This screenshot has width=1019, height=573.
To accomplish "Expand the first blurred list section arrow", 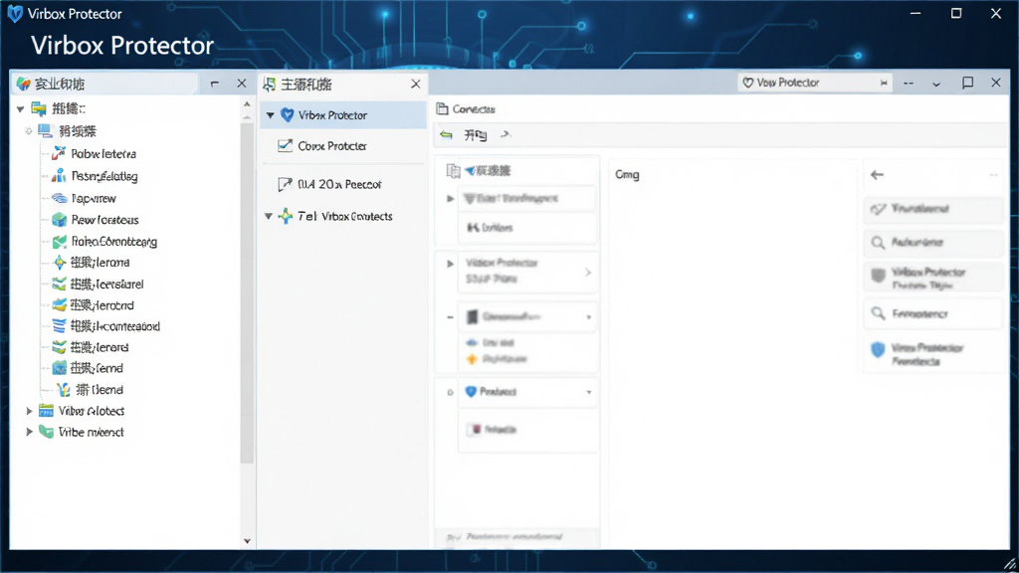I will tap(450, 198).
